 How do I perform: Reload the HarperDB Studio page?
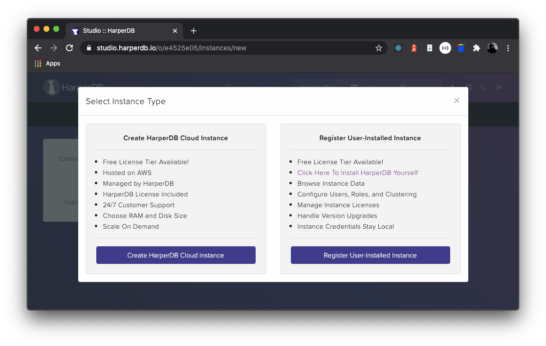click(x=69, y=48)
